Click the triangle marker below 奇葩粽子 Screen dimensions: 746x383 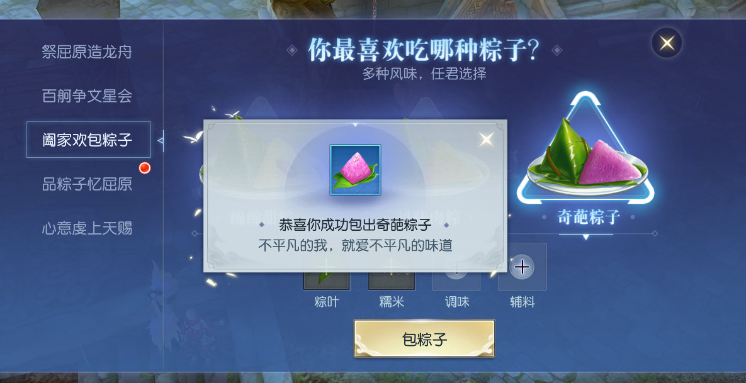(585, 237)
